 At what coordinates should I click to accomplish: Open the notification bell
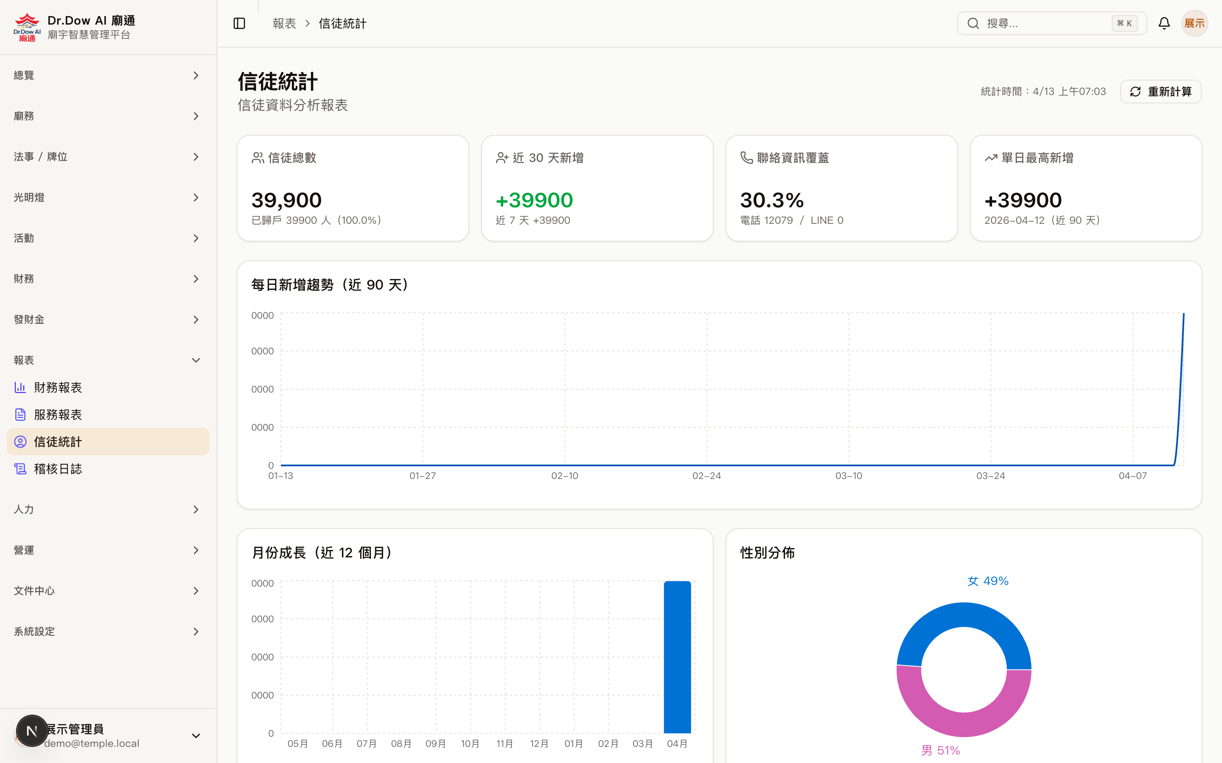1164,23
